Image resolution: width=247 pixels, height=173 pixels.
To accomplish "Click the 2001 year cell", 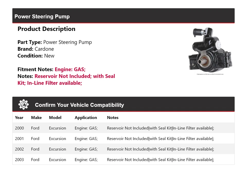I will [19, 139].
